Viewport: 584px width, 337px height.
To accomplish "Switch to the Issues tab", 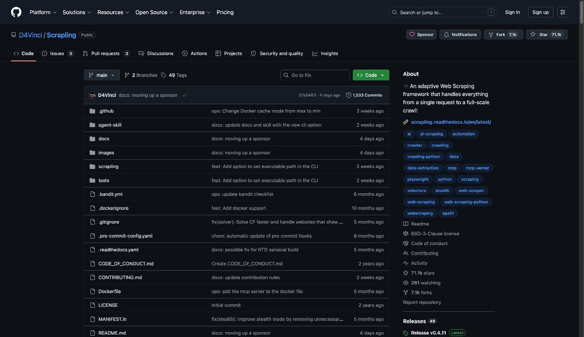I will 57,54.
